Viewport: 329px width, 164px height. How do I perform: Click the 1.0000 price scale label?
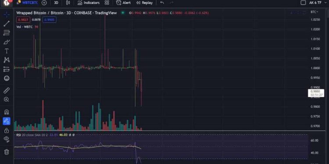coord(315,68)
